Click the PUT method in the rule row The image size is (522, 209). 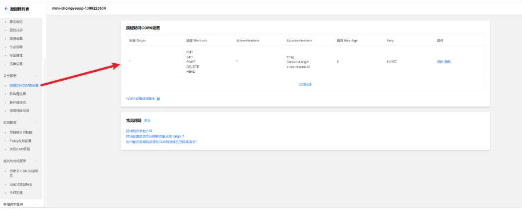coord(190,52)
